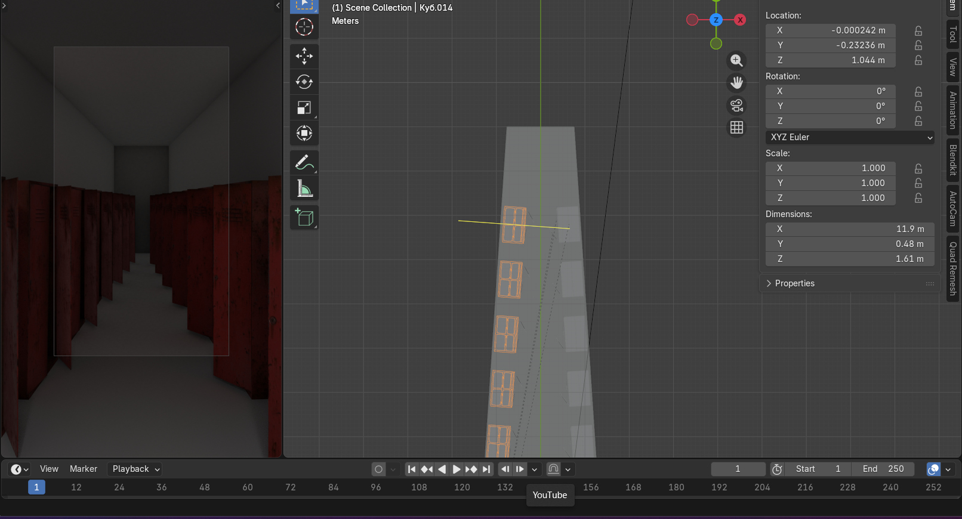Screen dimensions: 962x519
Task: Click the blue Z axis gizmo ball
Action: (716, 20)
